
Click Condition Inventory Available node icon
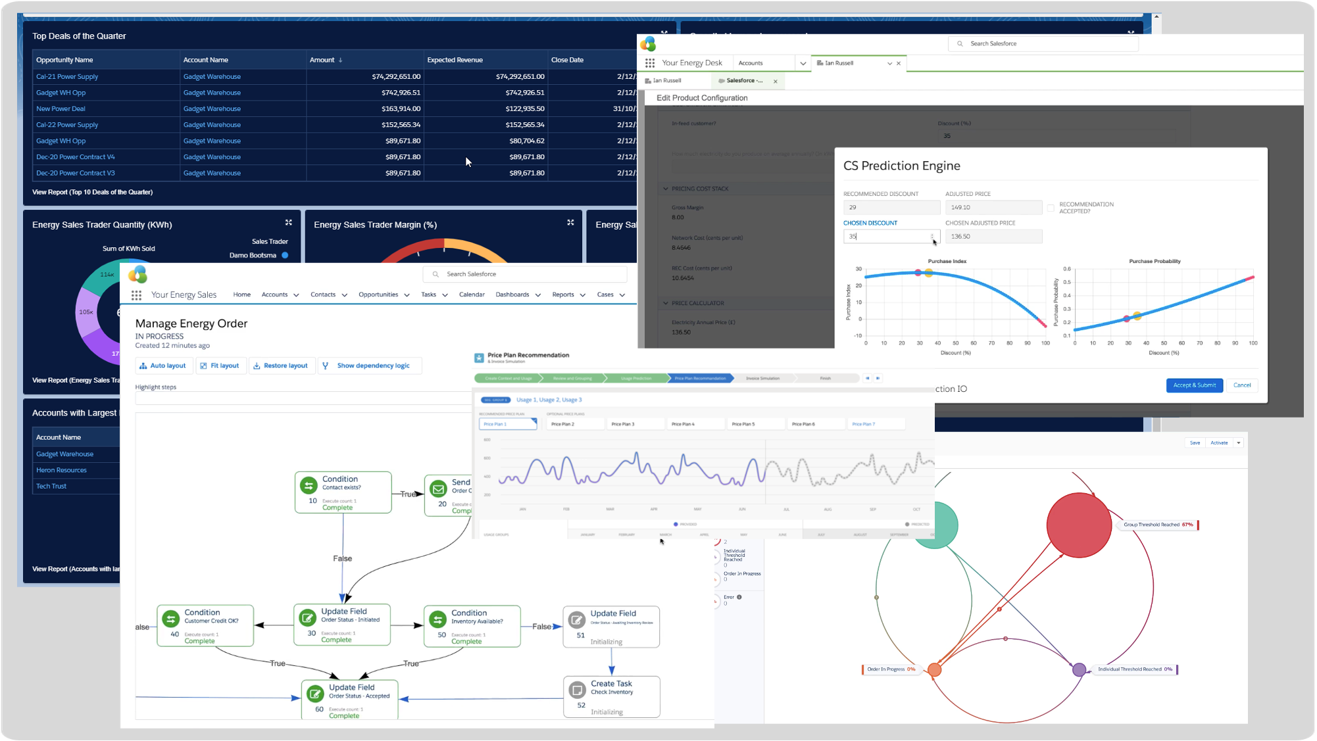(x=437, y=619)
